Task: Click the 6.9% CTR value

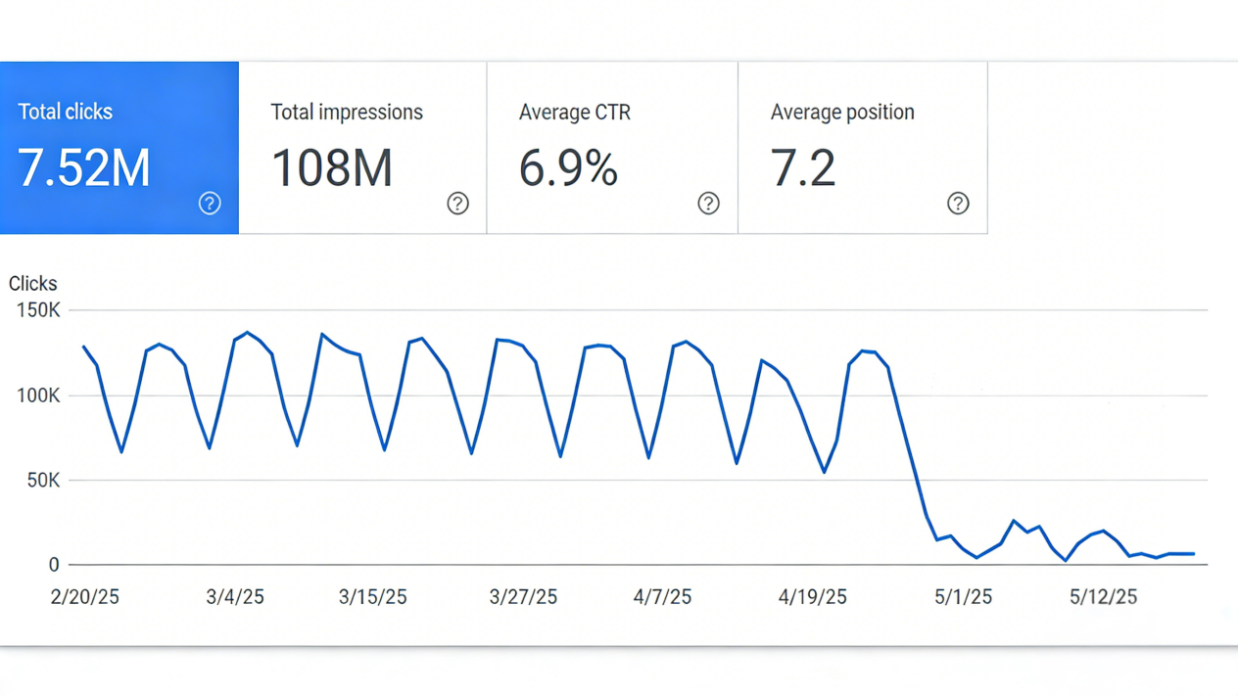Action: (568, 168)
